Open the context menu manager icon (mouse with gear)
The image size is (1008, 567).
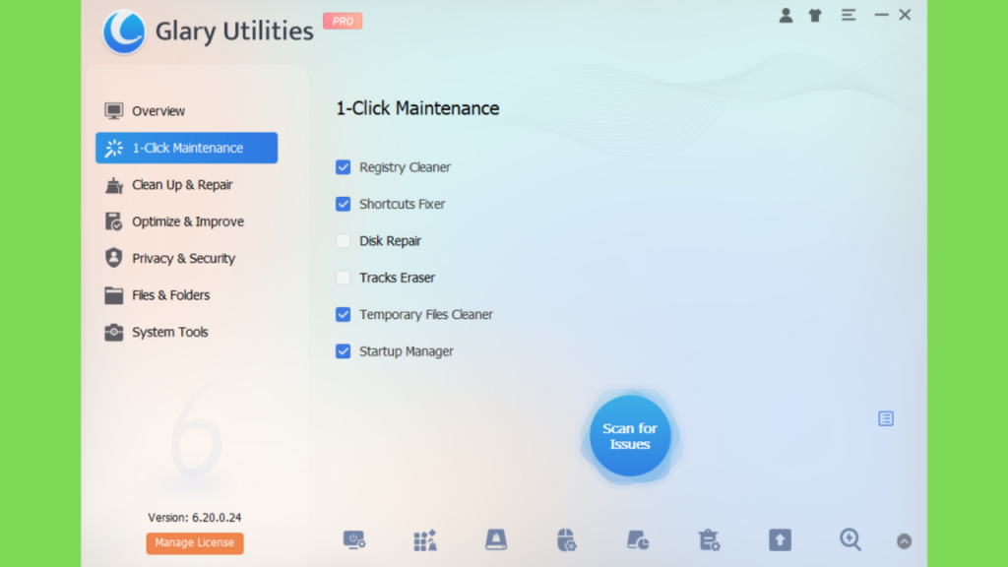[566, 540]
